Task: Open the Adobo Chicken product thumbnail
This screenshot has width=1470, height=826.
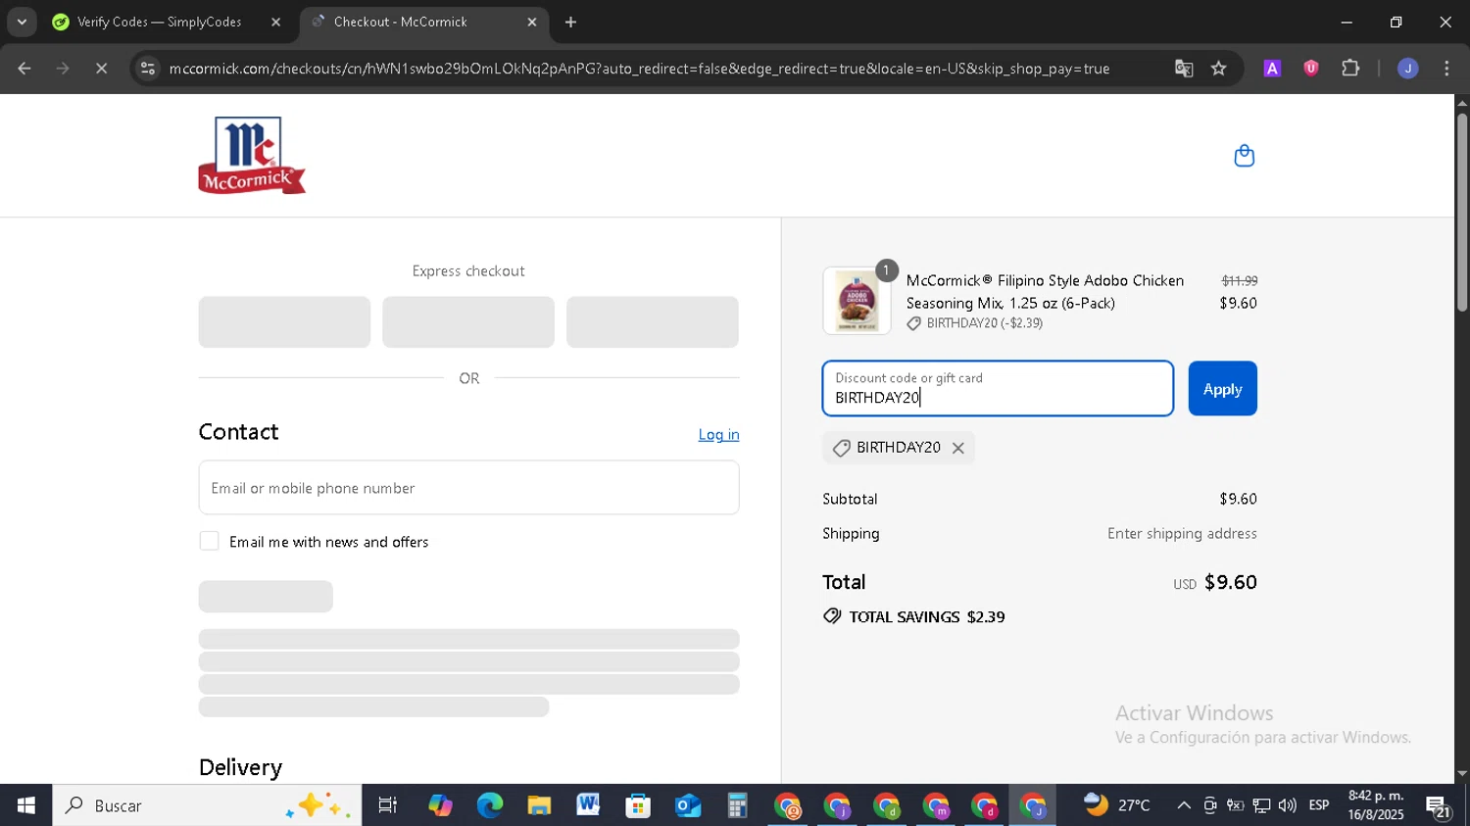Action: tap(857, 301)
